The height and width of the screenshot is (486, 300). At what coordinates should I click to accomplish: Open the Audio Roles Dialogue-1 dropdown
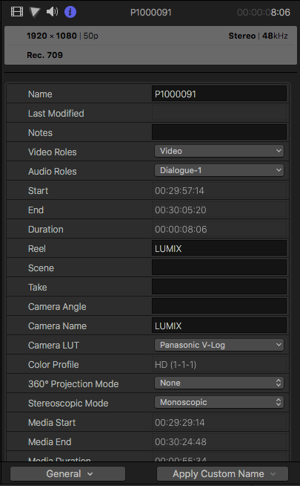219,170
